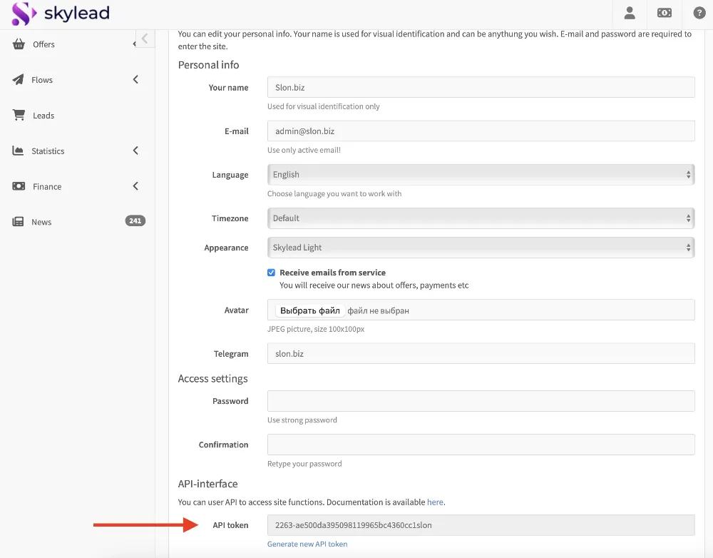
Task: Click the 'Receive emails from service' label
Action: pos(332,273)
